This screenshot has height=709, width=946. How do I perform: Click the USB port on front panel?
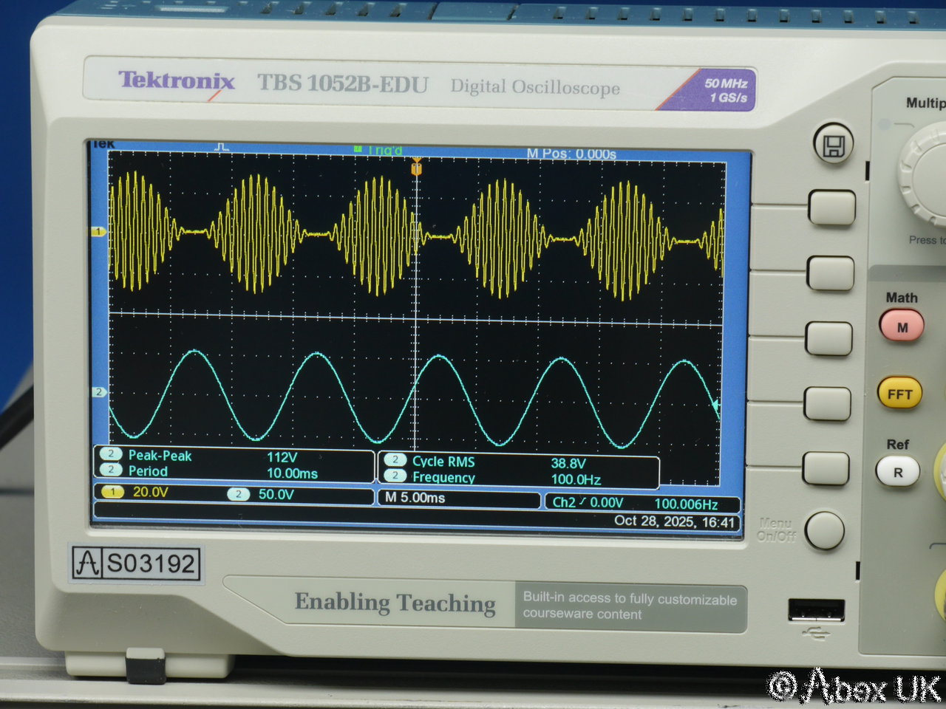[x=816, y=611]
